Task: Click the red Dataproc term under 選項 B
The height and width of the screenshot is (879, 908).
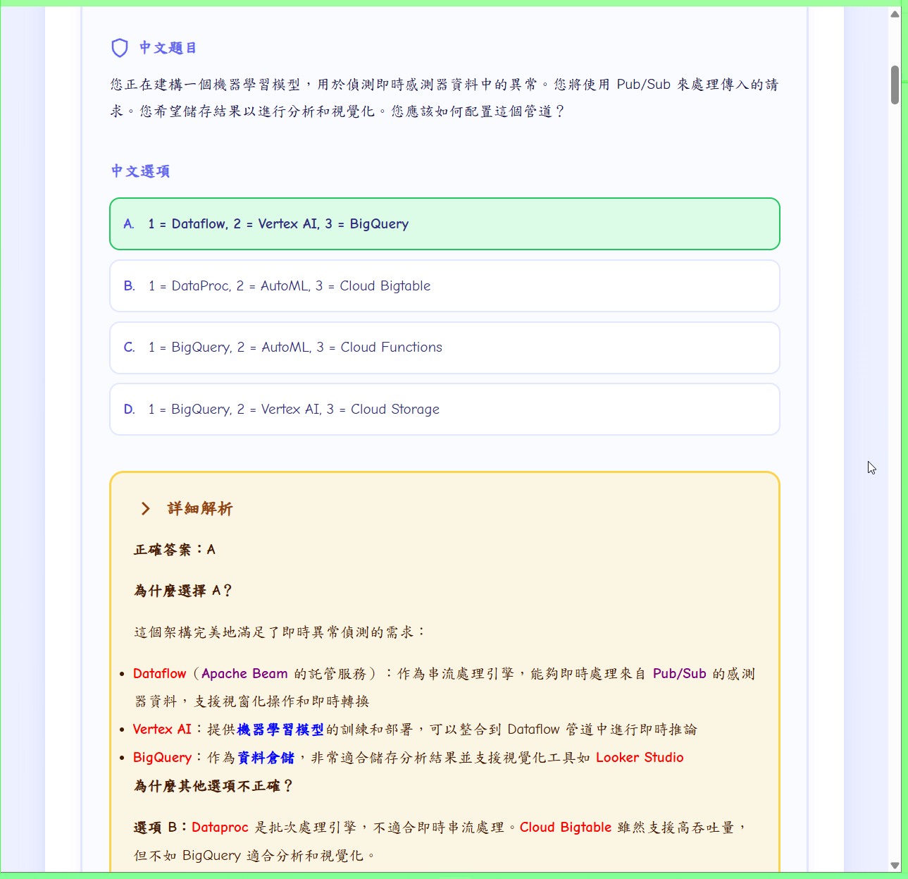Action: (x=220, y=828)
